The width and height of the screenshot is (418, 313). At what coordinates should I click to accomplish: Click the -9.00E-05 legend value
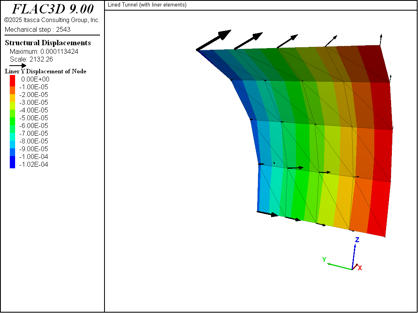point(34,149)
